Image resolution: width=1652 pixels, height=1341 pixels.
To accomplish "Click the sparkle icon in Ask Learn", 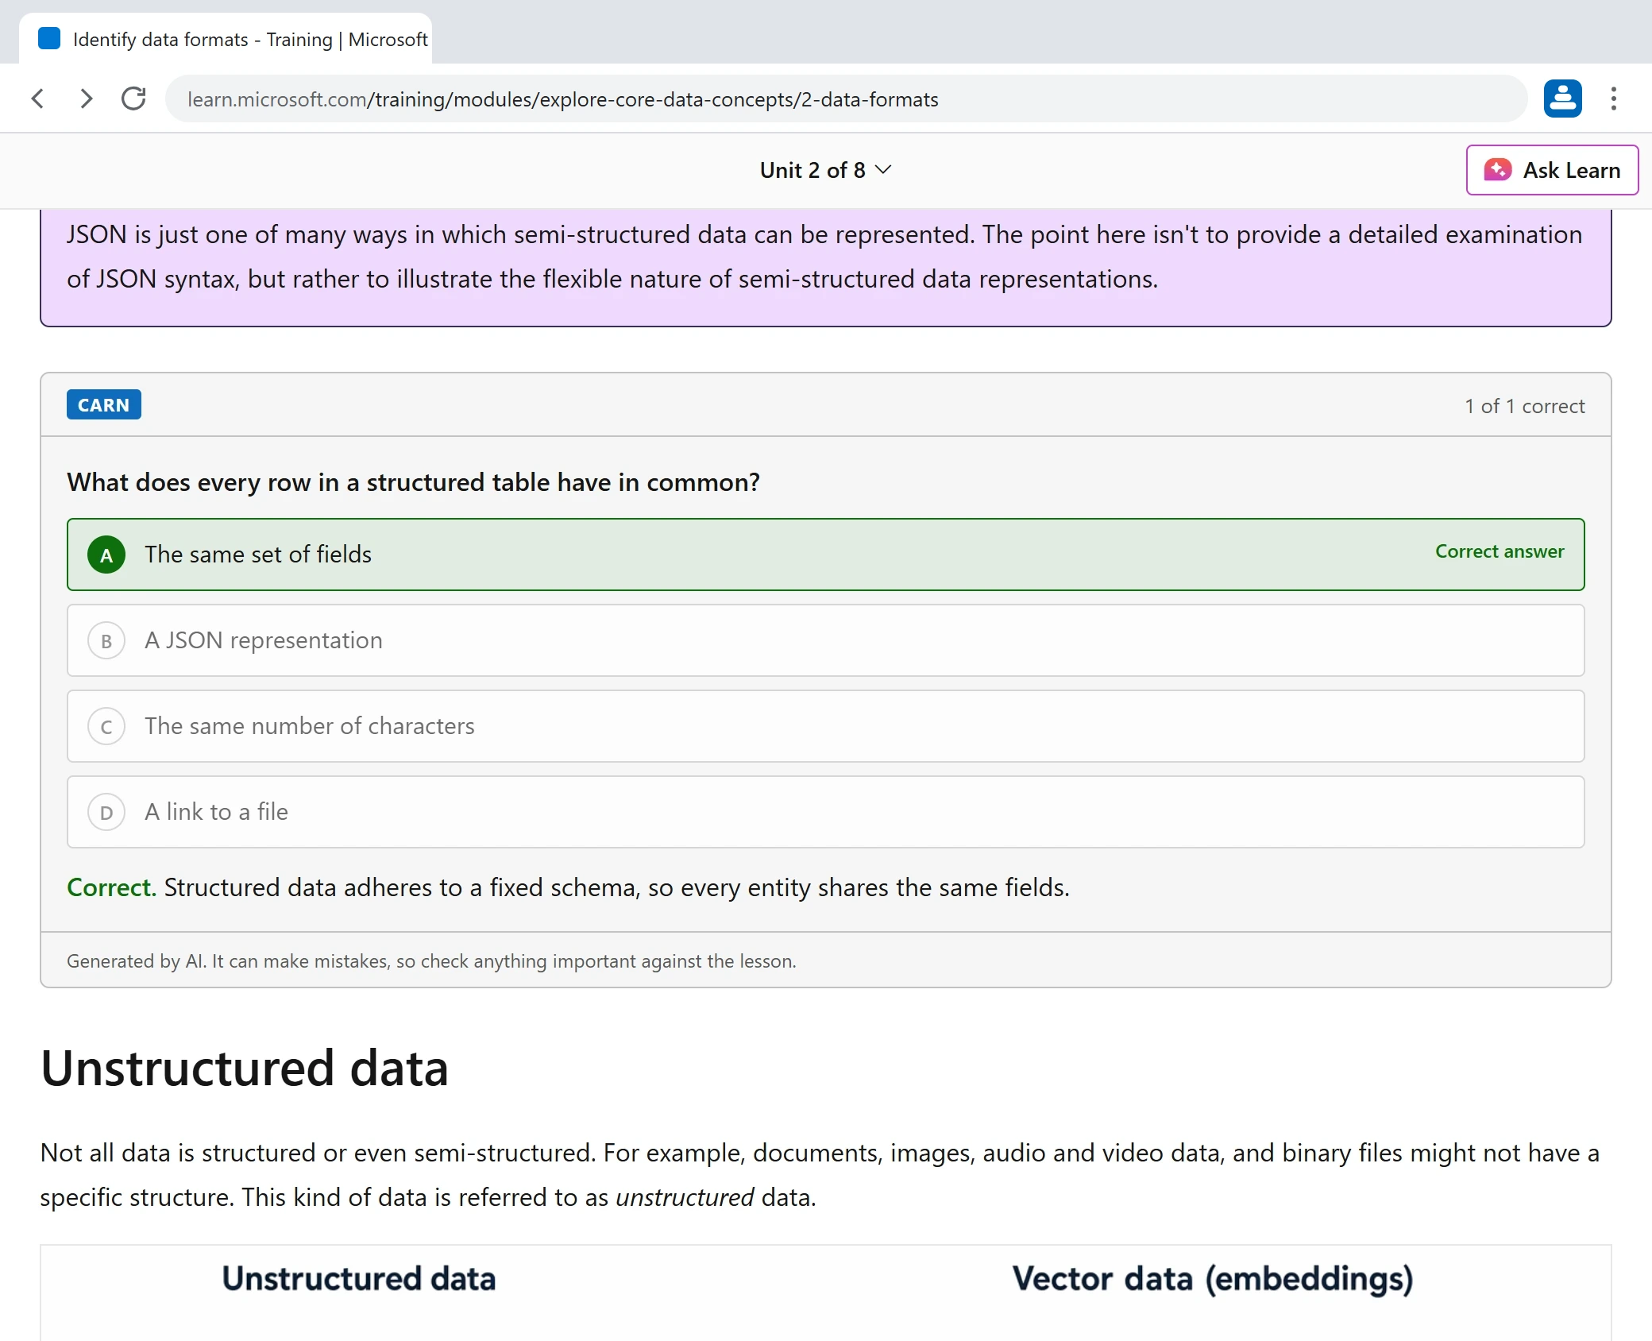I will (1497, 170).
